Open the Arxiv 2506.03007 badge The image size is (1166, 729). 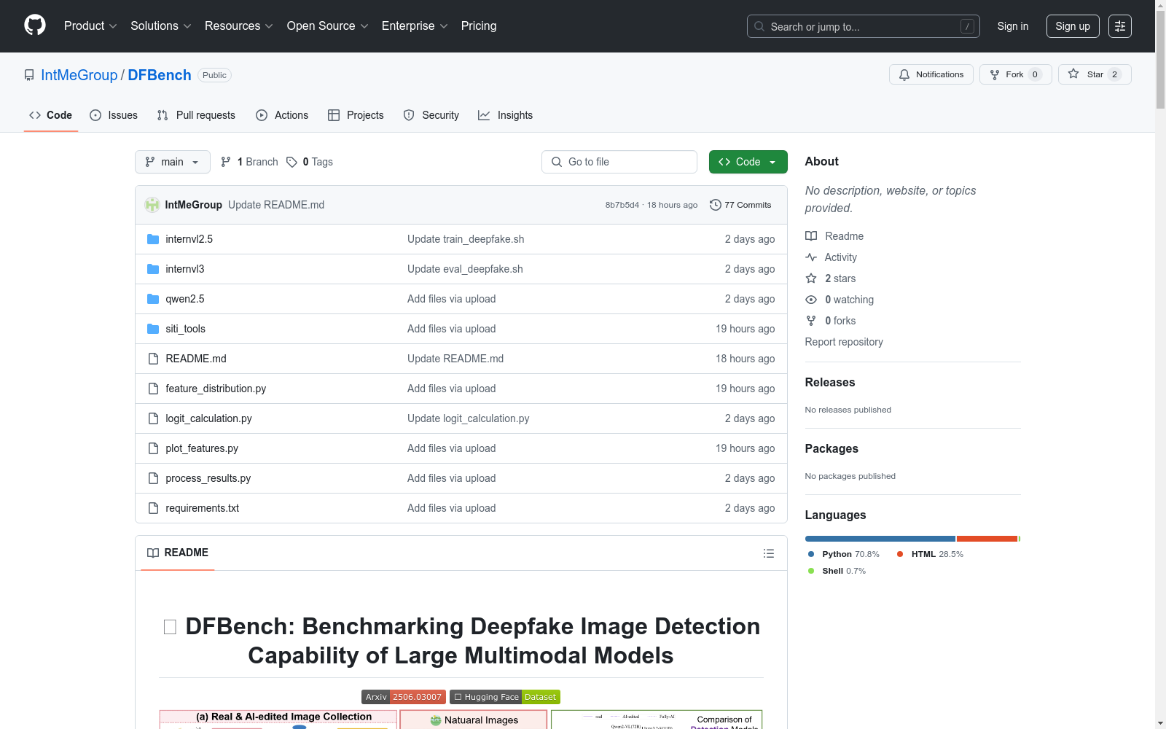coord(404,697)
